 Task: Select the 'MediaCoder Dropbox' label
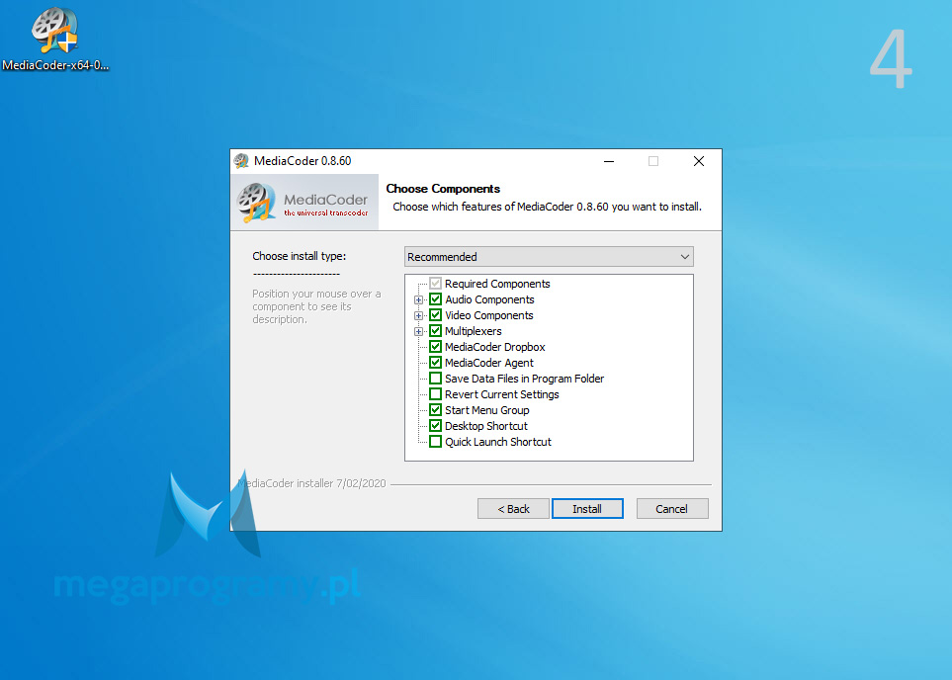[495, 347]
